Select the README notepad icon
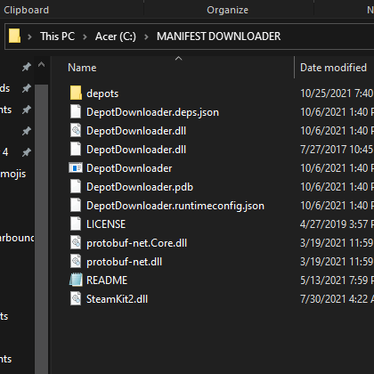This screenshot has width=374, height=374. [x=76, y=280]
